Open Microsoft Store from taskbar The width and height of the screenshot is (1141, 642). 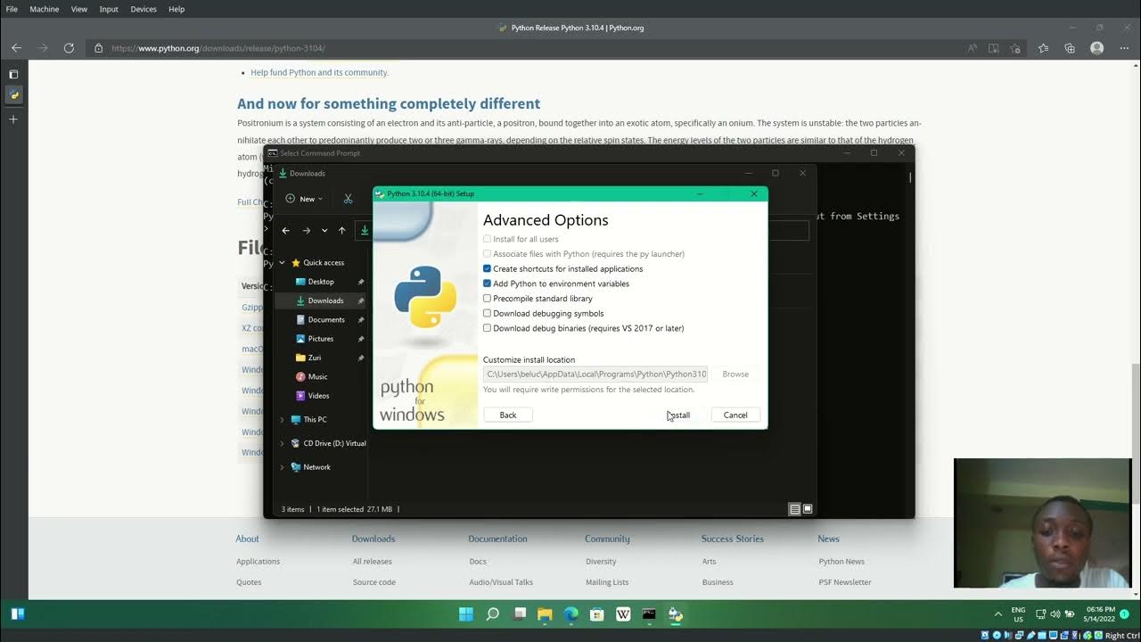pos(597,614)
